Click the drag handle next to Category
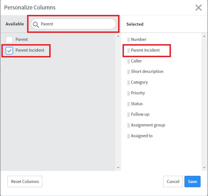Viewport: 208px width, 196px height. click(x=129, y=83)
